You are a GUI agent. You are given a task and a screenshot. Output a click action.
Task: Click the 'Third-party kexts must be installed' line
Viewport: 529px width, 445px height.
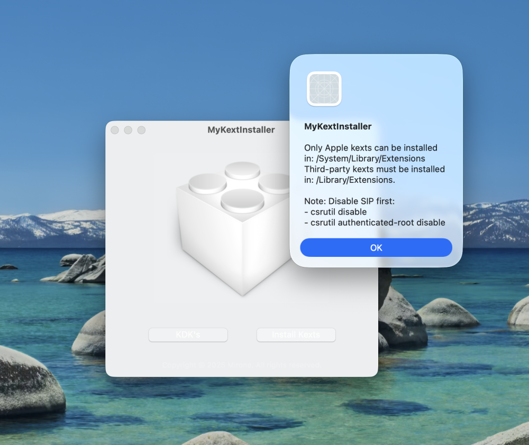pyautogui.click(x=375, y=169)
